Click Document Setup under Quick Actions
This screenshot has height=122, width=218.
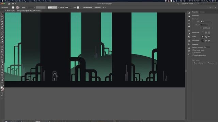[198, 63]
